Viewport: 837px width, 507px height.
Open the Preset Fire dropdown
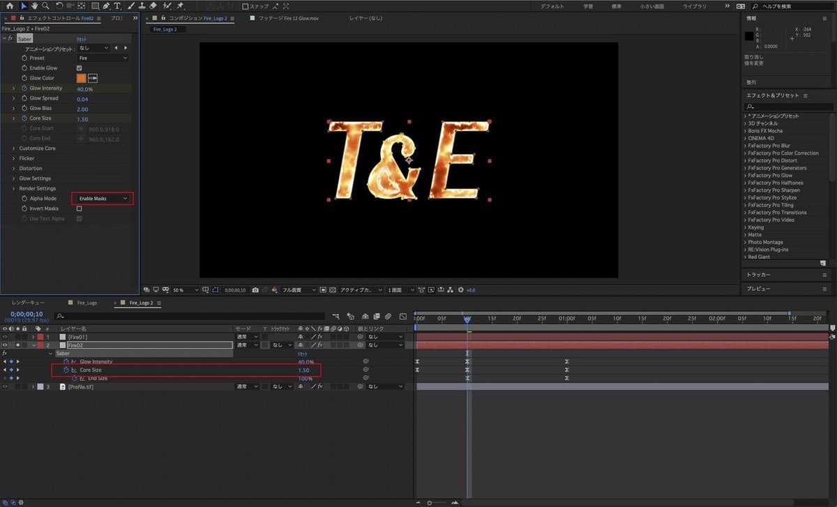coord(103,58)
